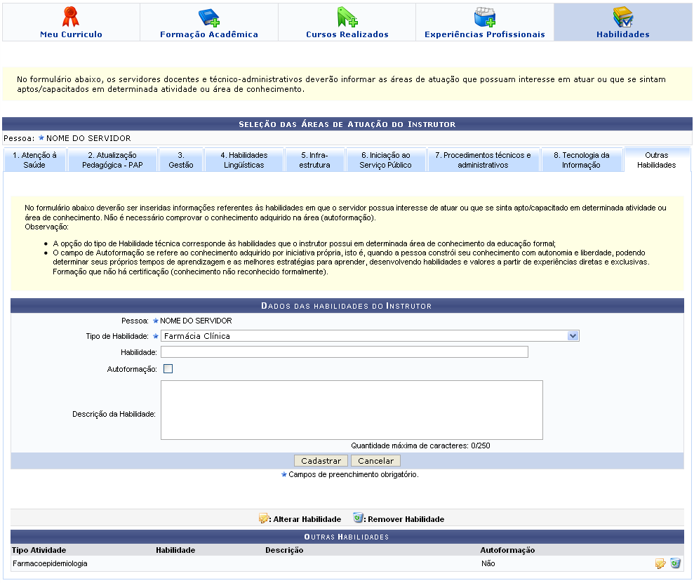Navigate to Experiências Profissionais
This screenshot has width=694, height=583.
(x=485, y=34)
